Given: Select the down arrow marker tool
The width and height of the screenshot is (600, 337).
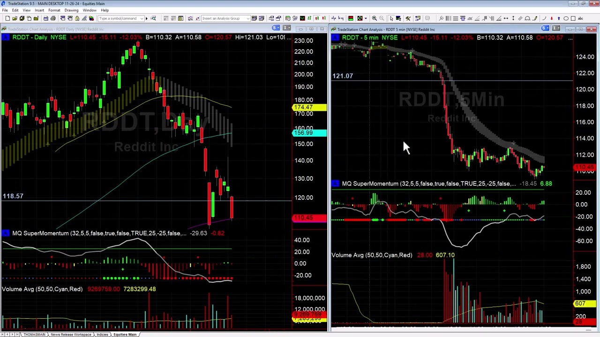Looking at the screenshot, I should coord(552,18).
